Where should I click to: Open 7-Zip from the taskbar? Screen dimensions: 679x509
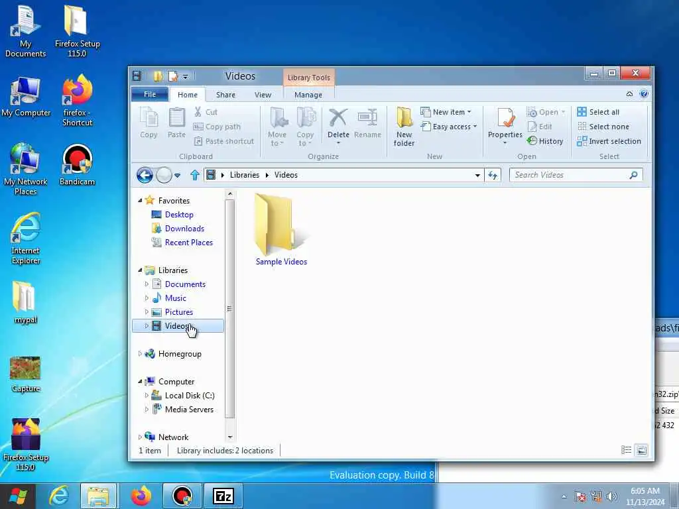tap(223, 496)
